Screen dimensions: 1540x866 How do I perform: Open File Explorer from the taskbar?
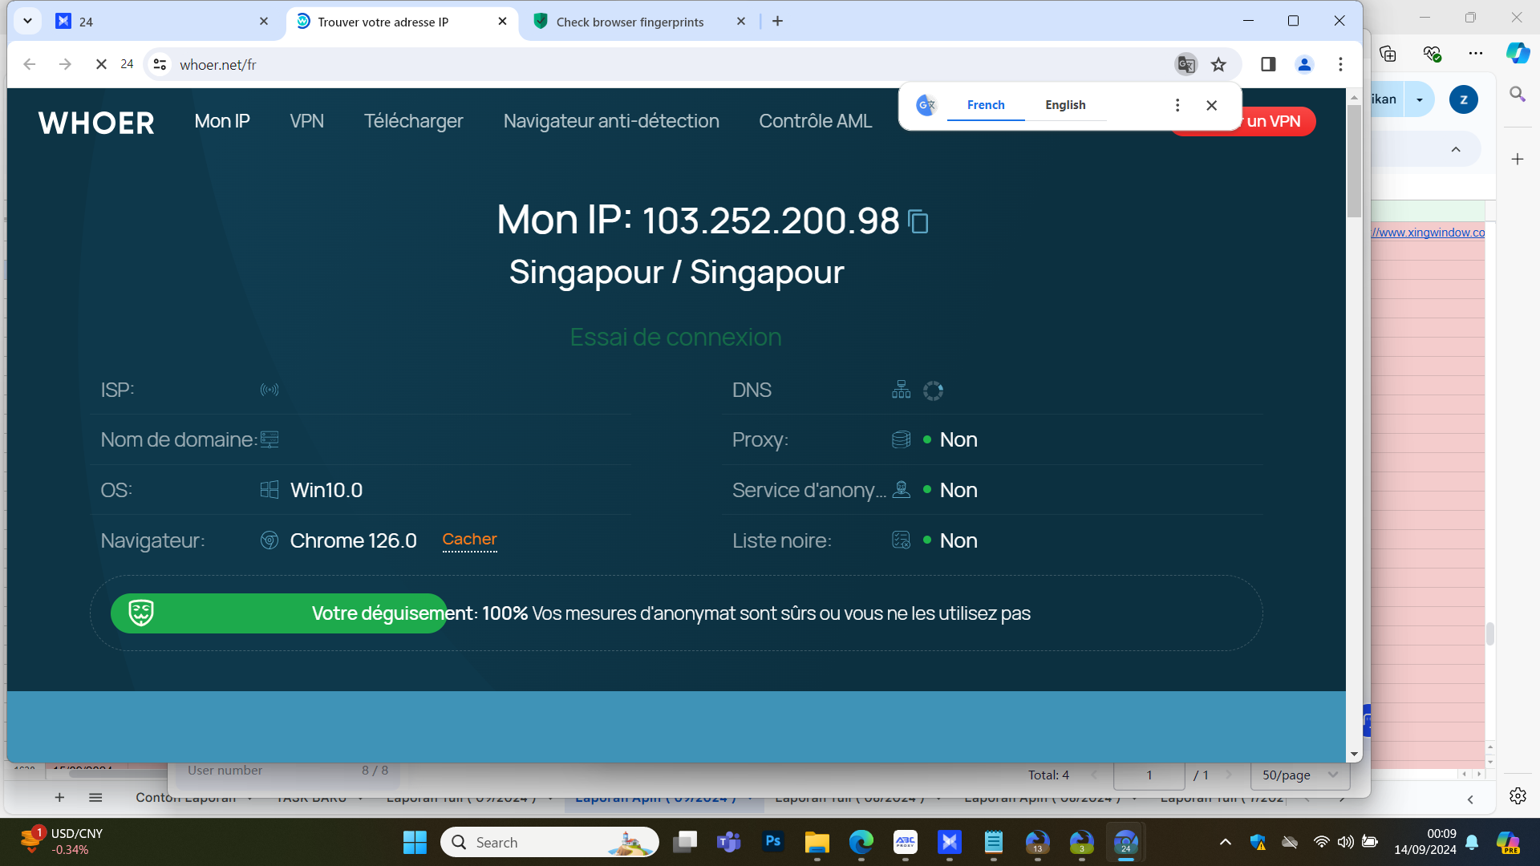(817, 842)
